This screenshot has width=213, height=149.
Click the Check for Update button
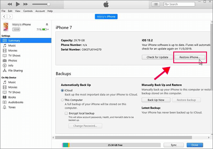coord(157,57)
